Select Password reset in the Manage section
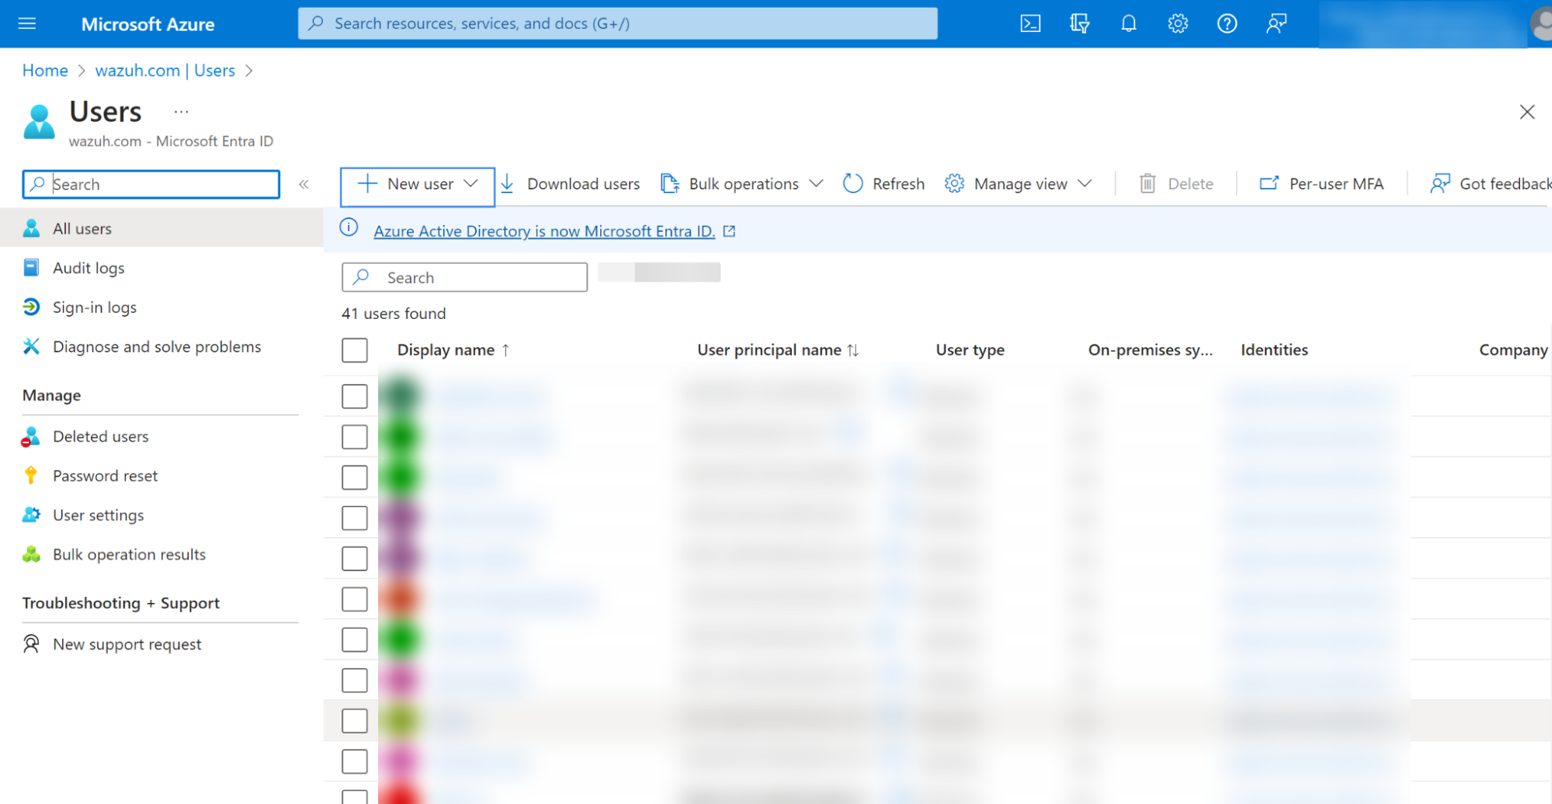This screenshot has height=804, width=1552. coord(105,476)
